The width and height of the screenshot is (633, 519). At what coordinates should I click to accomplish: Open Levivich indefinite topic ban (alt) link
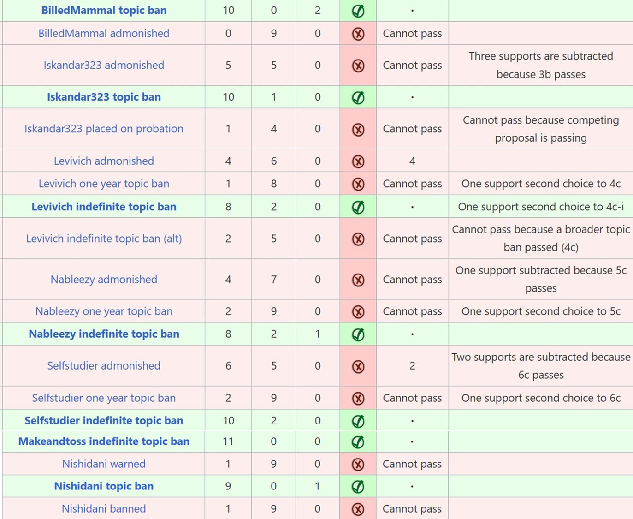pyautogui.click(x=104, y=239)
